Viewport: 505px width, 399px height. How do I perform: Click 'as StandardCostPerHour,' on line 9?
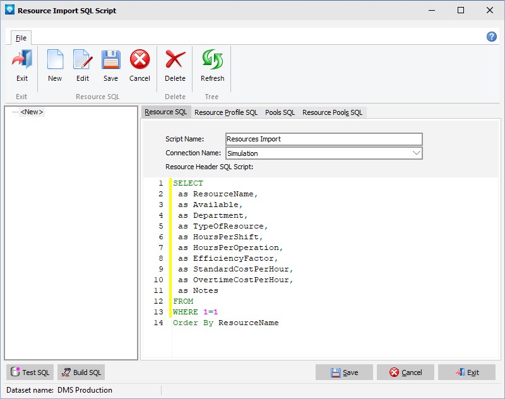[x=235, y=269]
